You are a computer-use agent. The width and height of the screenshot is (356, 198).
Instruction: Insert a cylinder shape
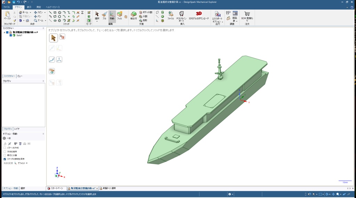[163, 12]
